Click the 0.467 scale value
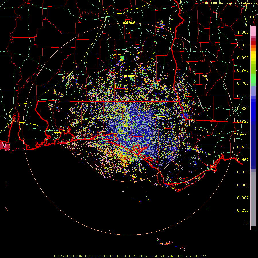Viewport: 258px width, 258px height. 243,160
